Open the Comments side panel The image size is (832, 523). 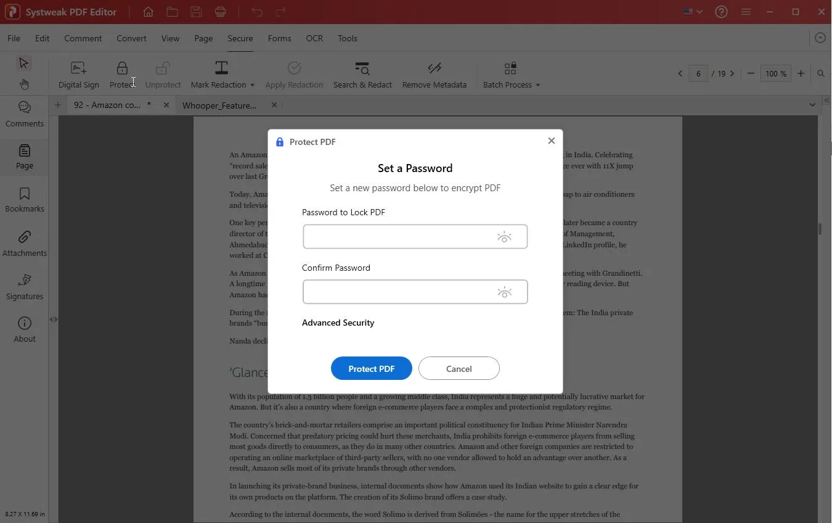pyautogui.click(x=25, y=115)
